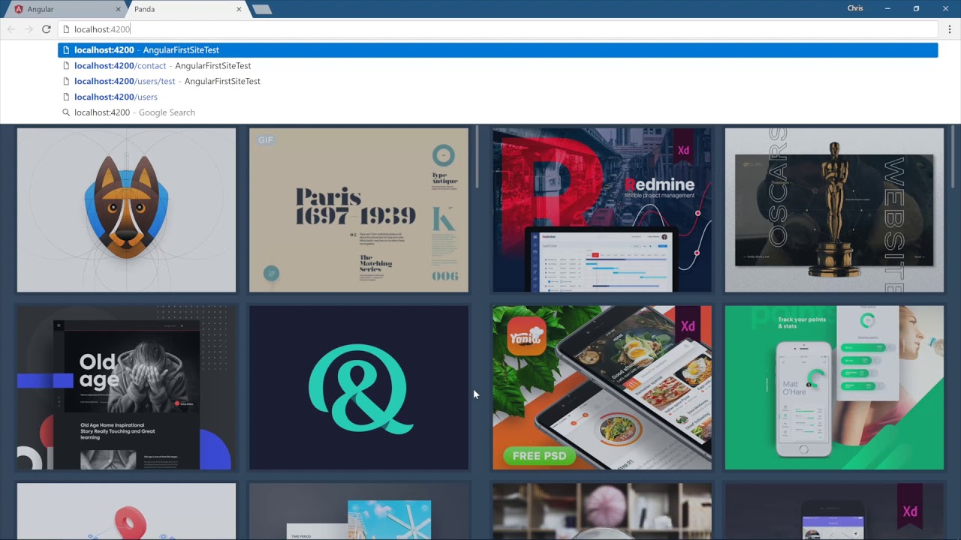
Task: Minimize the Chrome window
Action: [887, 8]
